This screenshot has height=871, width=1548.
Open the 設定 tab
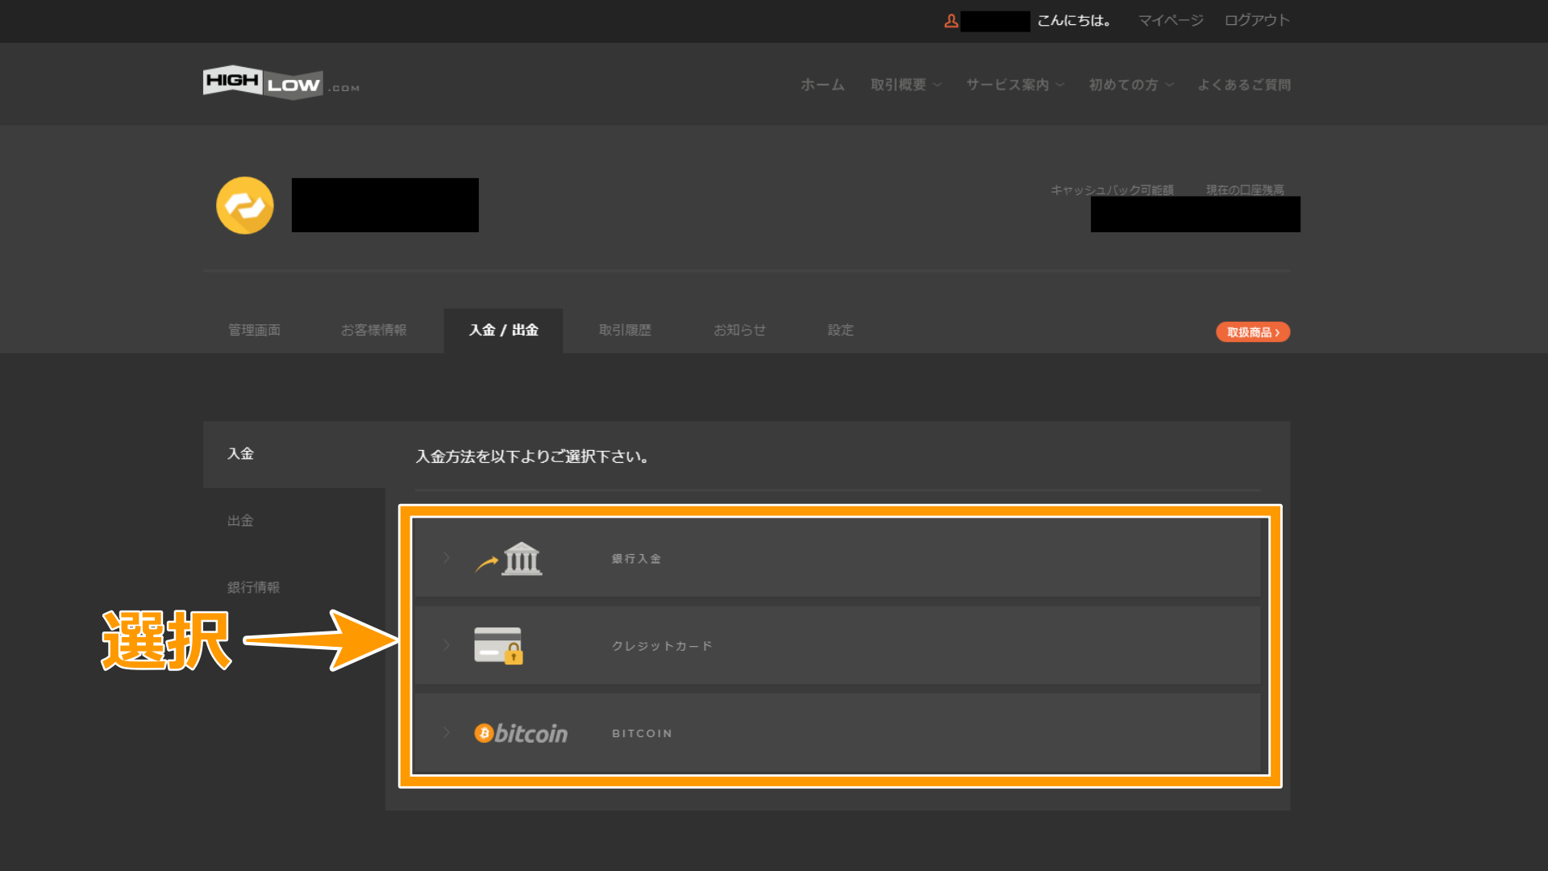click(840, 330)
